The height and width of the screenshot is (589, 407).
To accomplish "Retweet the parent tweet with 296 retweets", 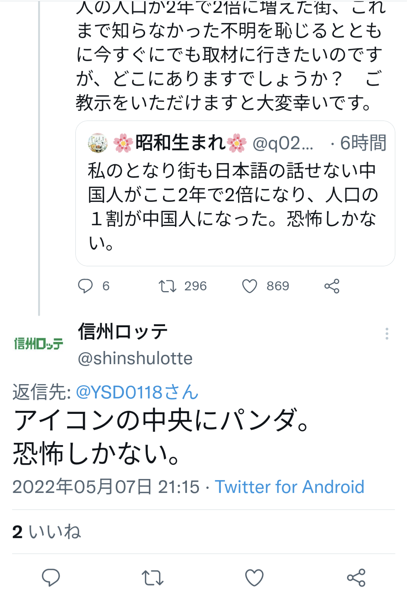I will [167, 286].
